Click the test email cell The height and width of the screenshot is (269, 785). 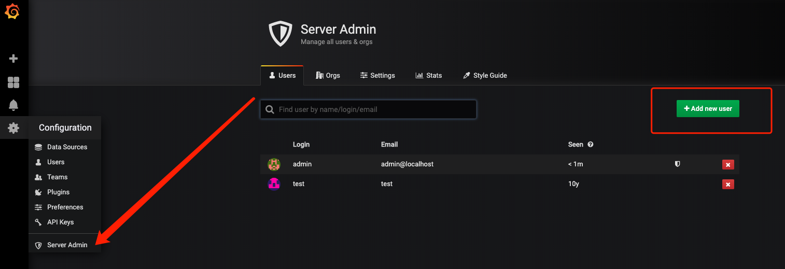click(387, 184)
